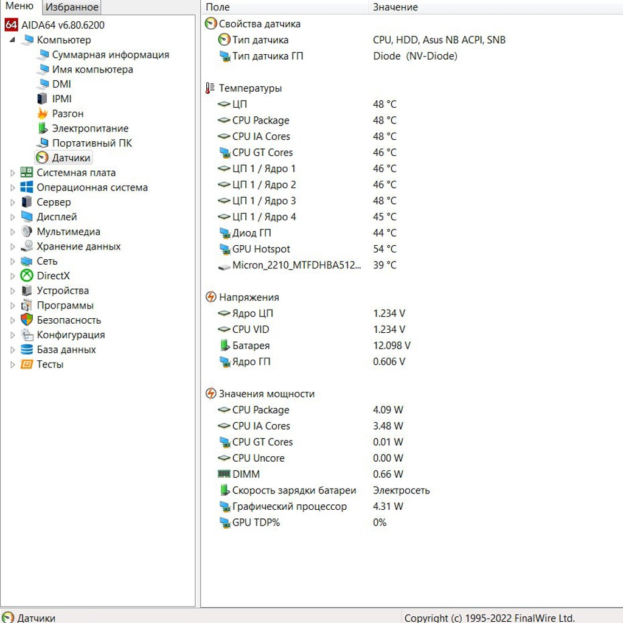Select the DMI tree item
The image size is (623, 623).
(x=61, y=84)
